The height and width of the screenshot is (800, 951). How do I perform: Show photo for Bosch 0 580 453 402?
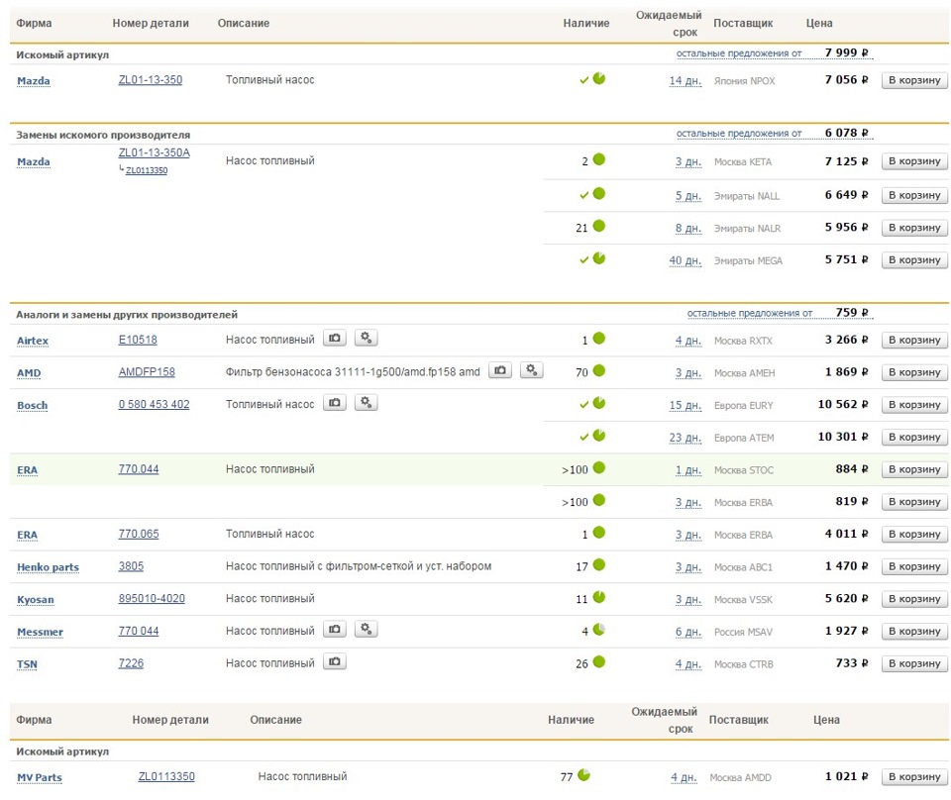click(336, 403)
